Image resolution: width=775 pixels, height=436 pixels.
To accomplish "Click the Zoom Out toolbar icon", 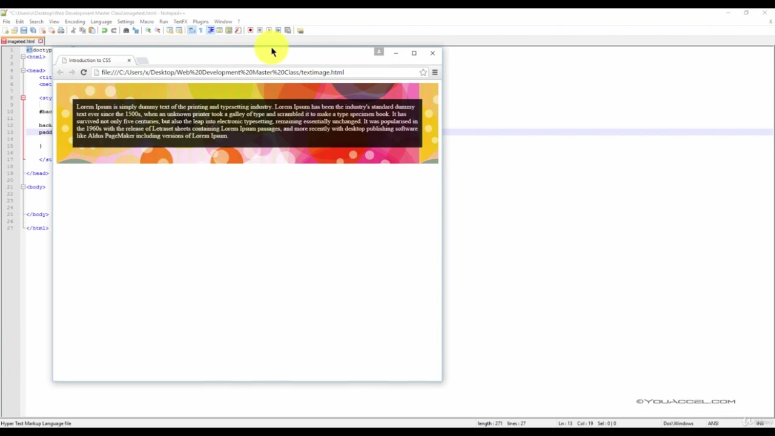I will [157, 30].
